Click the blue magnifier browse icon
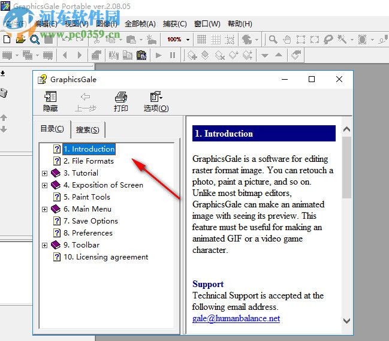 coord(35,39)
